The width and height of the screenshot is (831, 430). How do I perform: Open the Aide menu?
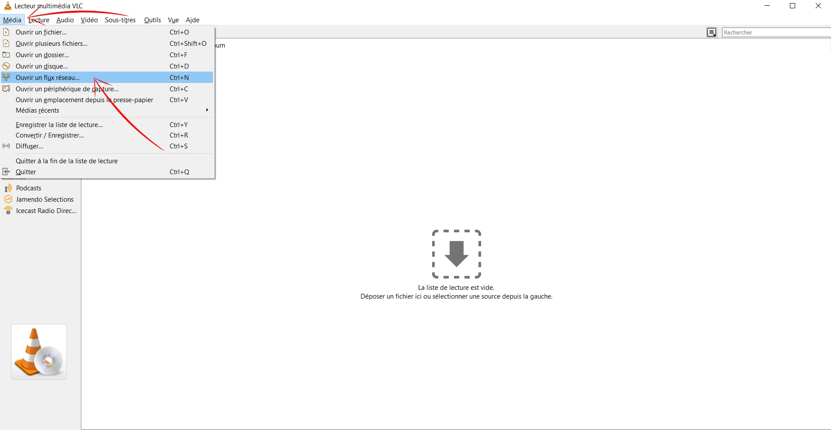point(192,20)
